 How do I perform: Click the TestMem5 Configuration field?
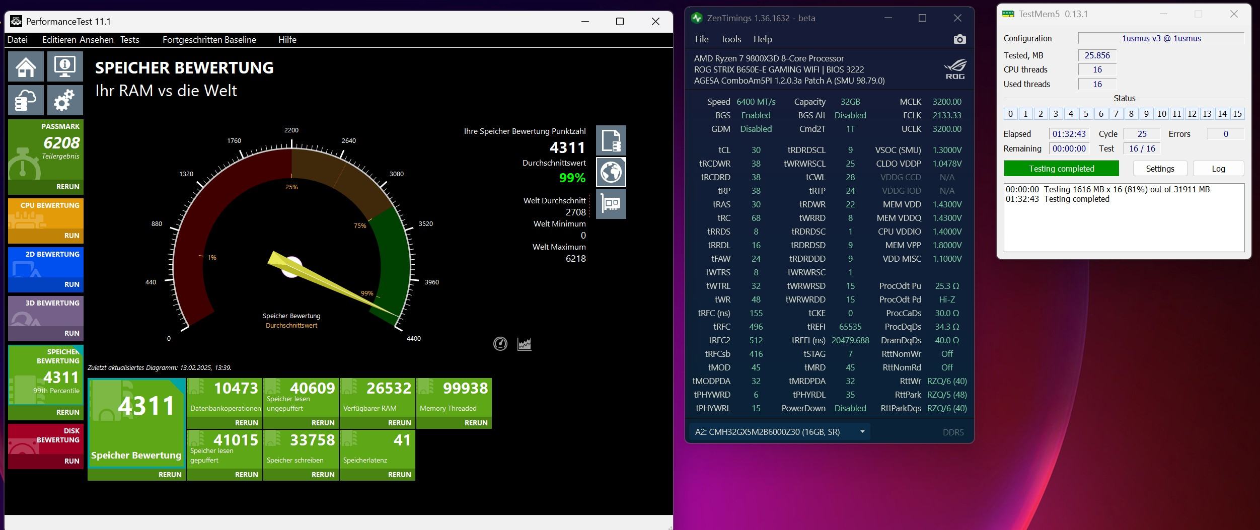point(1161,38)
